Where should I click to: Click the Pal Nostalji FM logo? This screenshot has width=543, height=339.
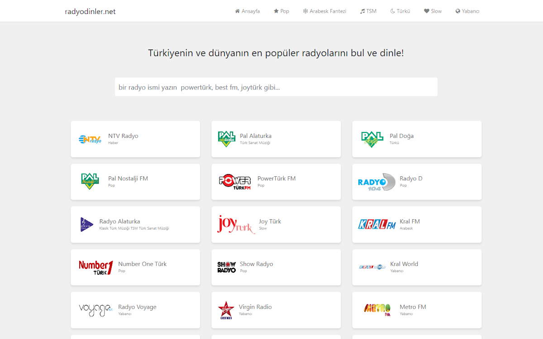90,181
